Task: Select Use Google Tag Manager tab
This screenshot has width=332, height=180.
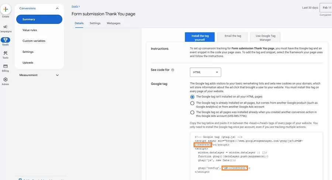Action: coord(265,37)
